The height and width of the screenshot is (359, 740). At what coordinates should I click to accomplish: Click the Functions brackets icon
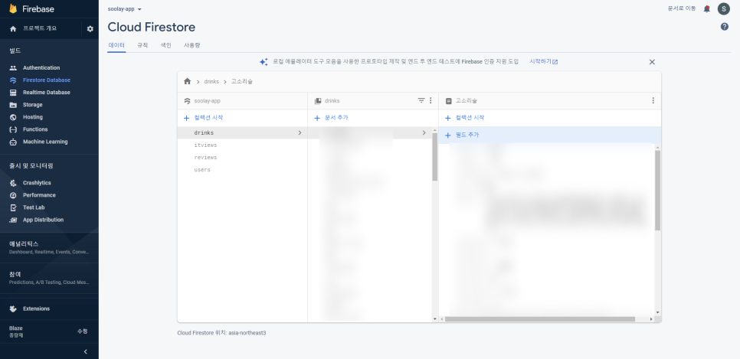tap(13, 129)
